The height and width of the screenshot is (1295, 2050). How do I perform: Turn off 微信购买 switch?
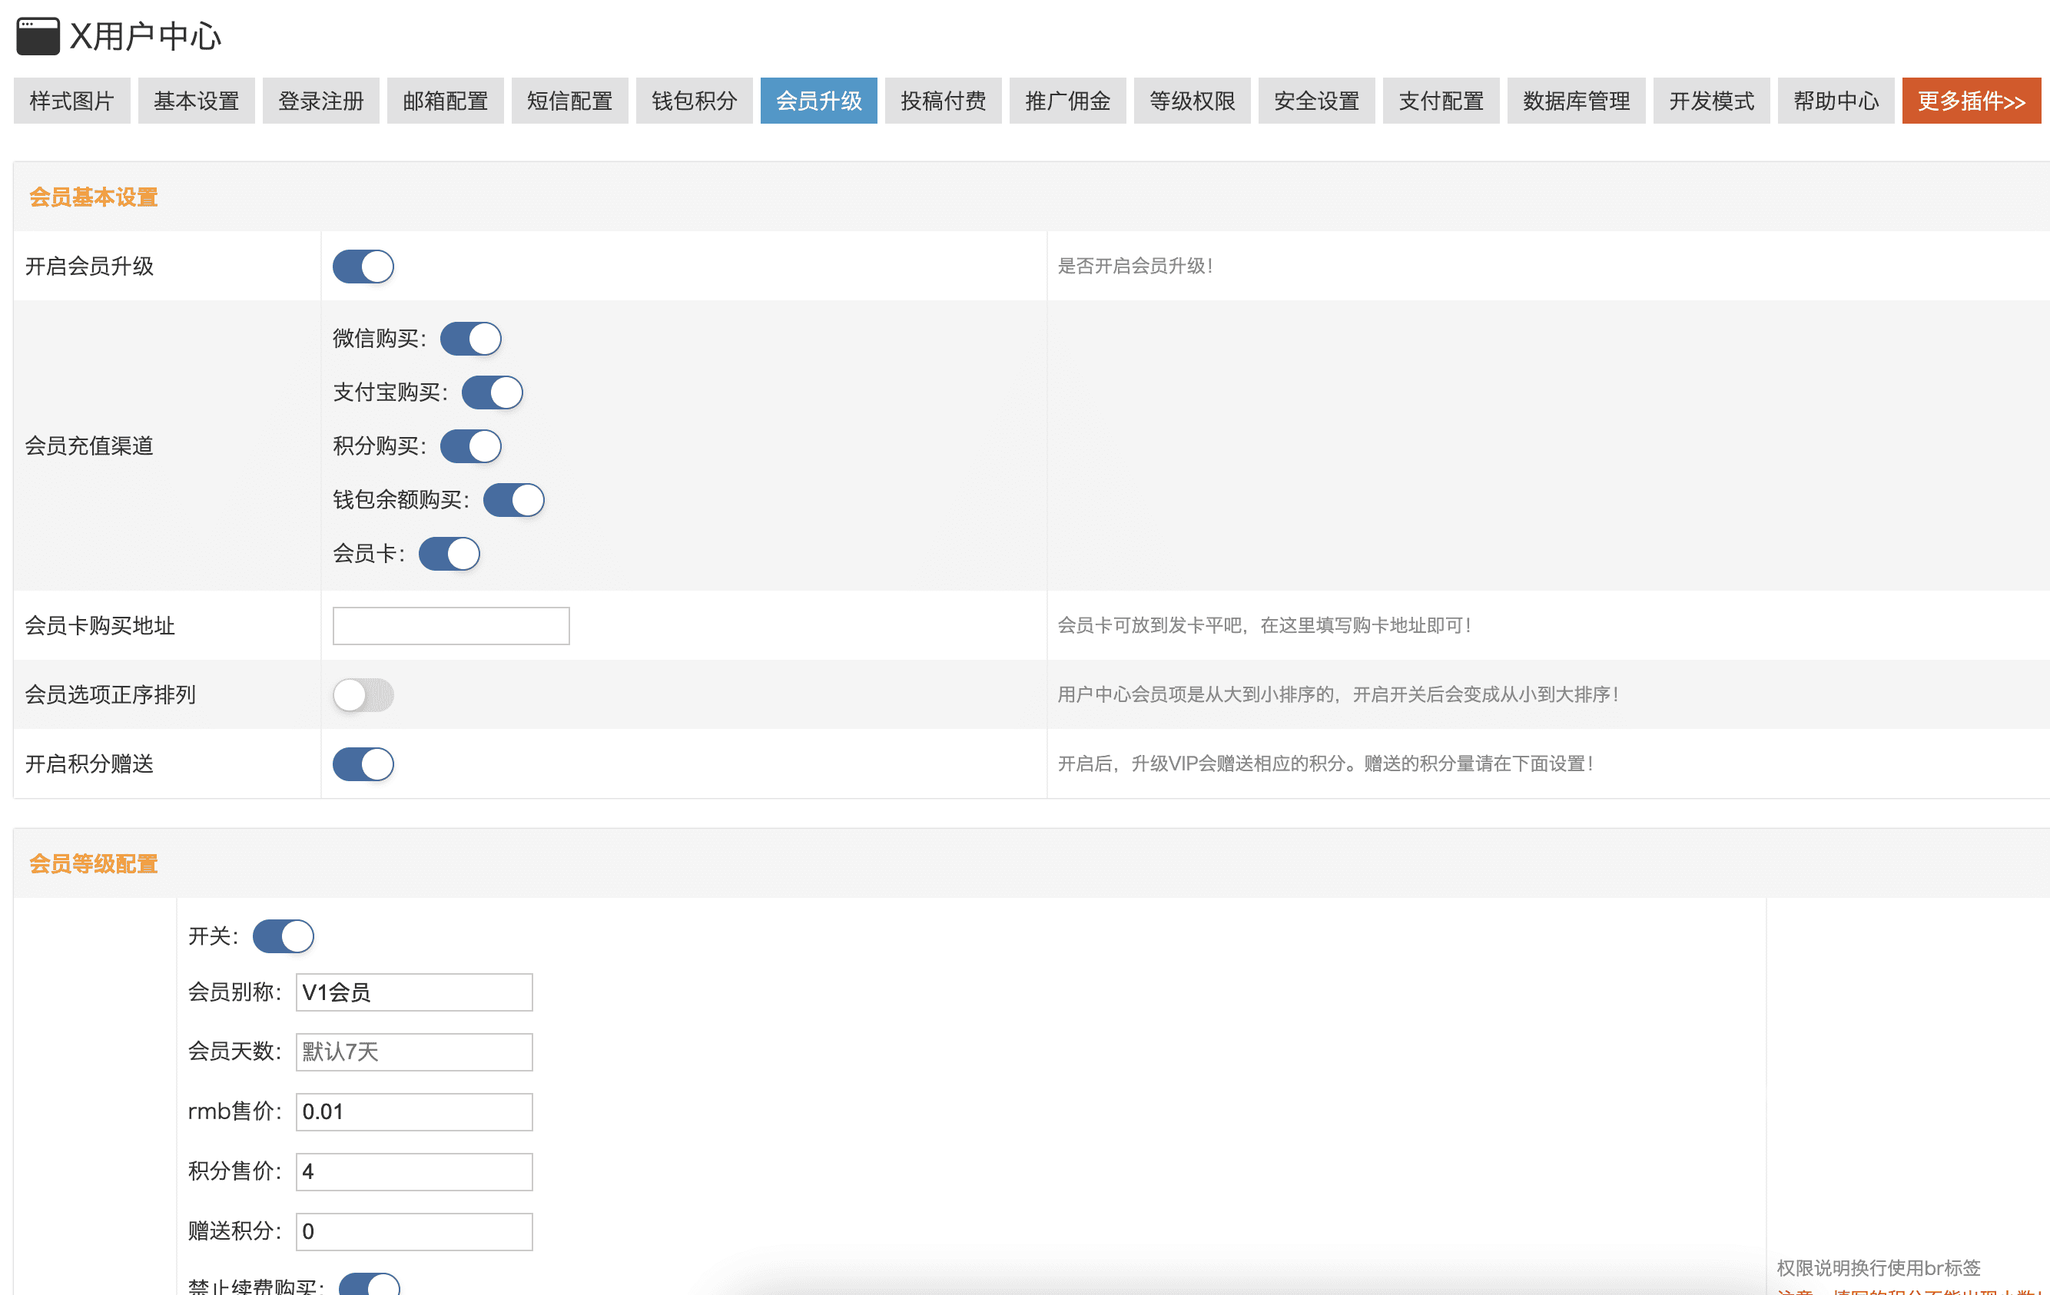coord(470,339)
